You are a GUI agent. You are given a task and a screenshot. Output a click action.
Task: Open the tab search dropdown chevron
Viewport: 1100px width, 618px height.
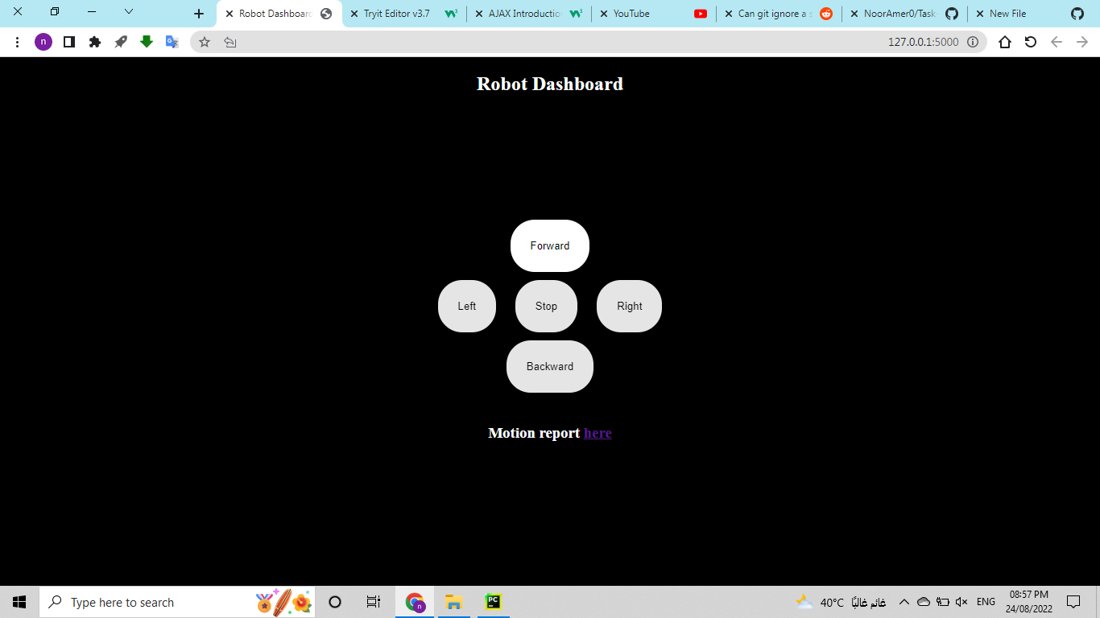pos(129,13)
